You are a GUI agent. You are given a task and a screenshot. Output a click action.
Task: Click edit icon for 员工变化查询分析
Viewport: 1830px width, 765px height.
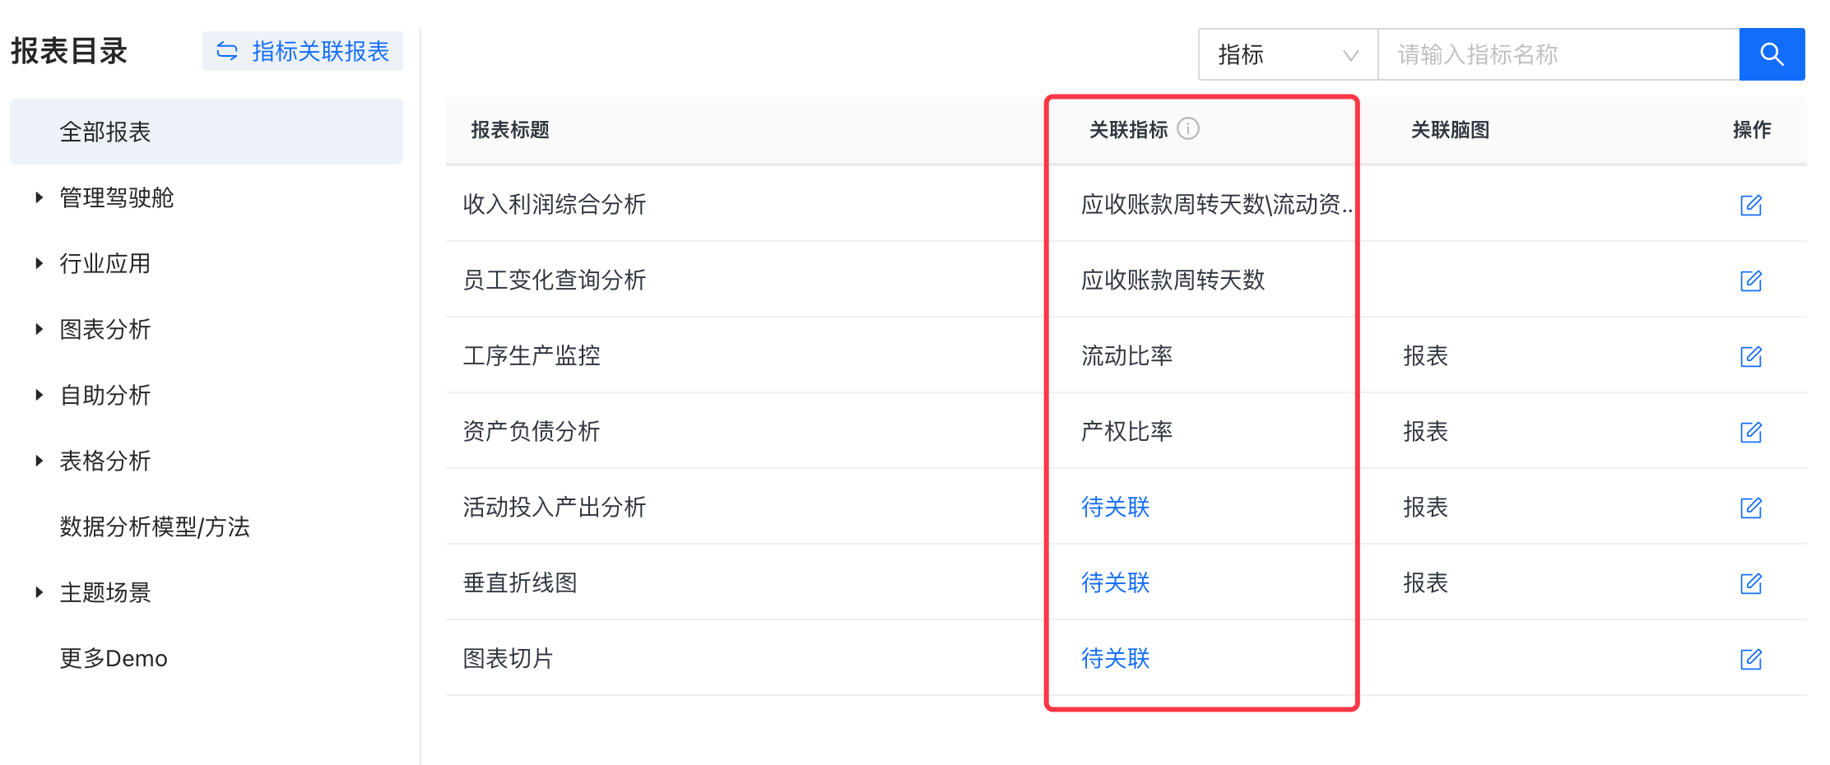point(1750,280)
